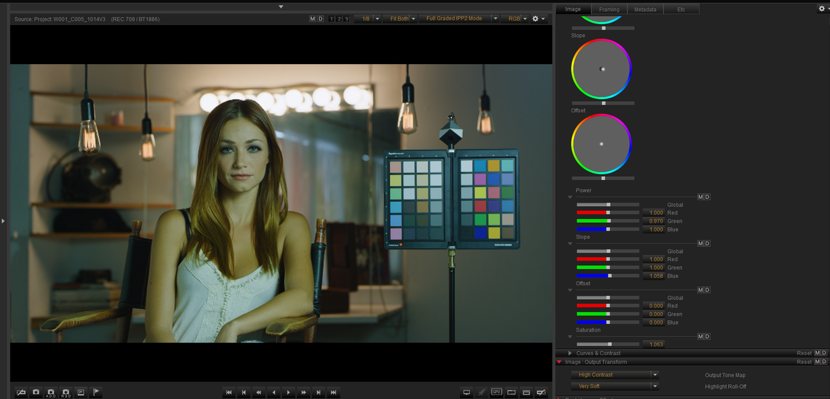Image resolution: width=830 pixels, height=399 pixels.
Task: Switch to the Framing tab
Action: (x=609, y=9)
